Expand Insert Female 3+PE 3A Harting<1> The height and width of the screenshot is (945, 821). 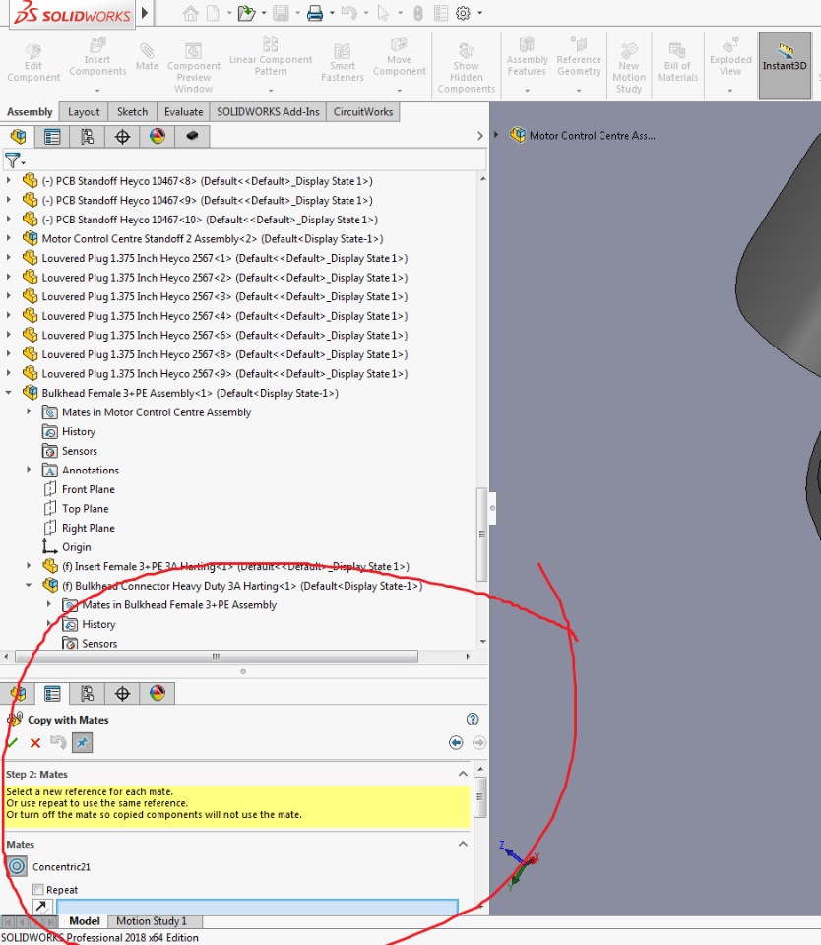29,566
